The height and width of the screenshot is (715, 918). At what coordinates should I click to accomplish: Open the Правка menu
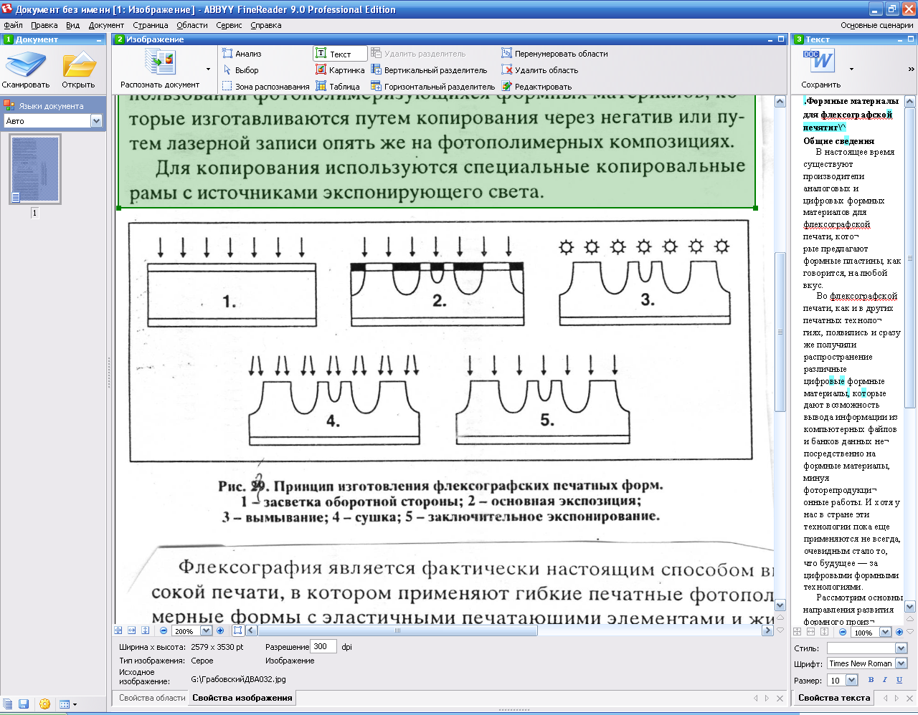44,25
